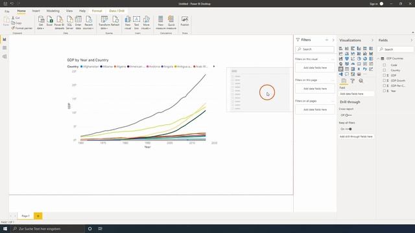This screenshot has width=415, height=233.
Task: Open the Analytics magnifier pane
Action: click(x=361, y=81)
